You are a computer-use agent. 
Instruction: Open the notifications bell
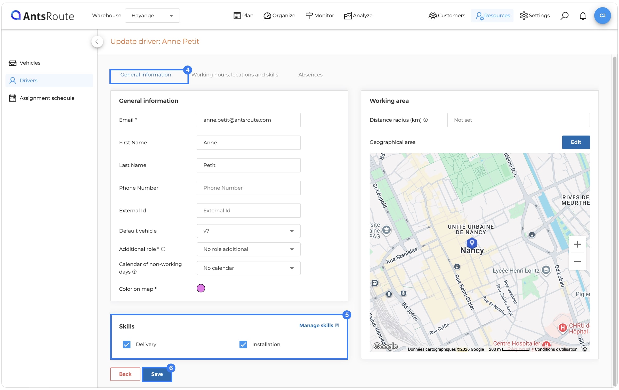583,16
